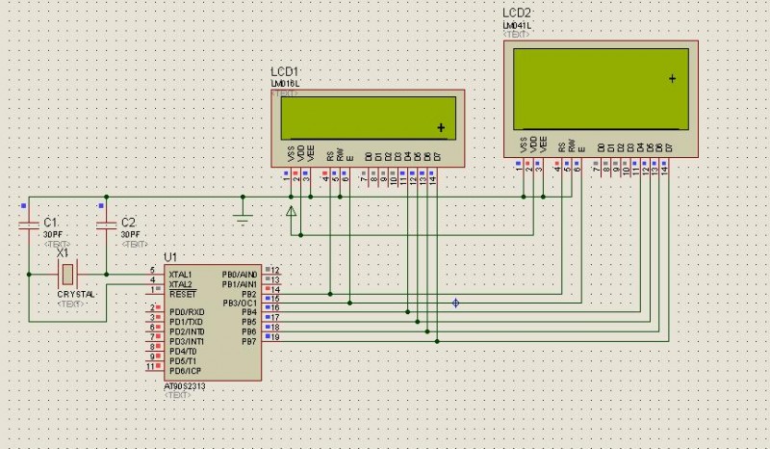Click the blue diamond marker on the wire
The image size is (770, 449).
pos(456,304)
